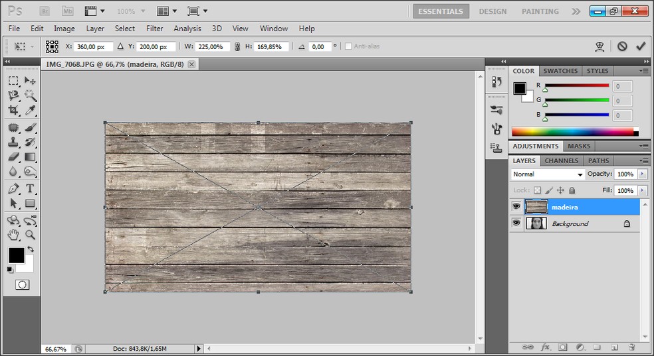This screenshot has height=356, width=654.
Task: Toggle the link between width and height
Action: click(x=237, y=47)
